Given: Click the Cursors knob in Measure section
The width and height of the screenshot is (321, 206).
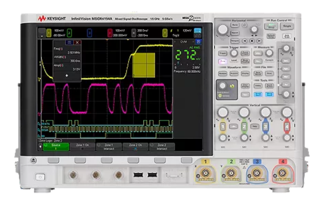Looking at the screenshot, I should click(269, 53).
